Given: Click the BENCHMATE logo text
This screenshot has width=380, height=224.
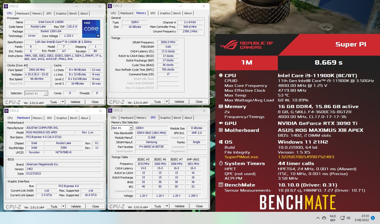Looking at the screenshot, I should (x=297, y=202).
